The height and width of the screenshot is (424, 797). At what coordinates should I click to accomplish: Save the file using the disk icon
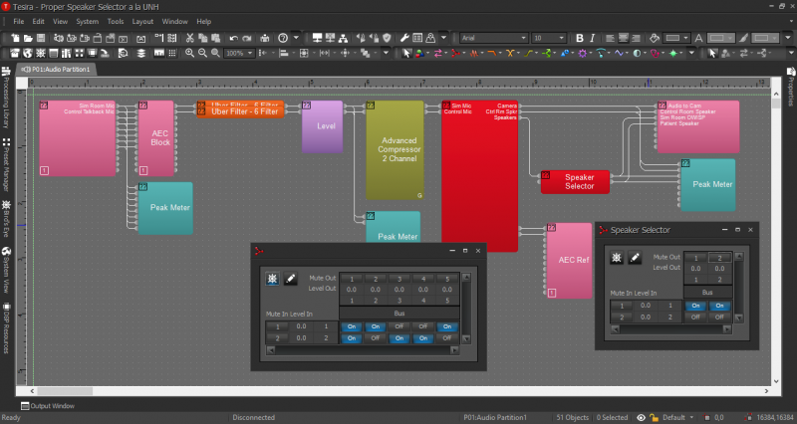(41, 38)
